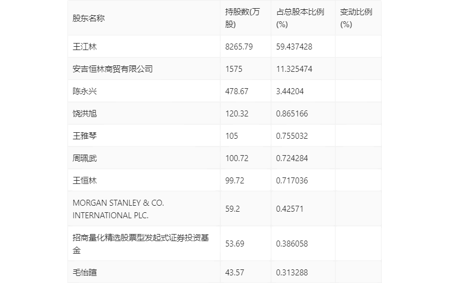Click the 478.67 holdings cell
449x283 pixels.
click(x=237, y=91)
